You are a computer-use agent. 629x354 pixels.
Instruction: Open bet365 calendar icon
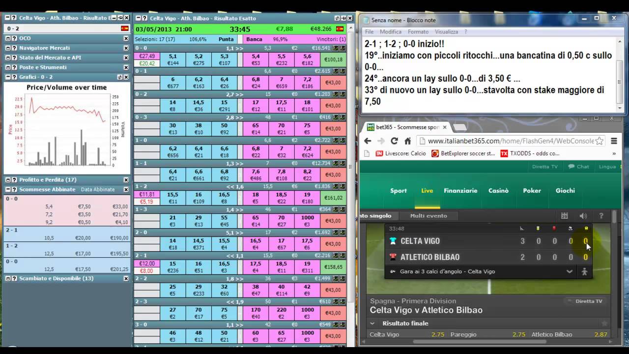(x=565, y=216)
